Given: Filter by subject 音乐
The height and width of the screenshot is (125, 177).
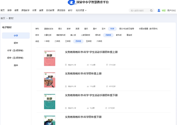Looking at the screenshot, I should pyautogui.click(x=86, y=29).
